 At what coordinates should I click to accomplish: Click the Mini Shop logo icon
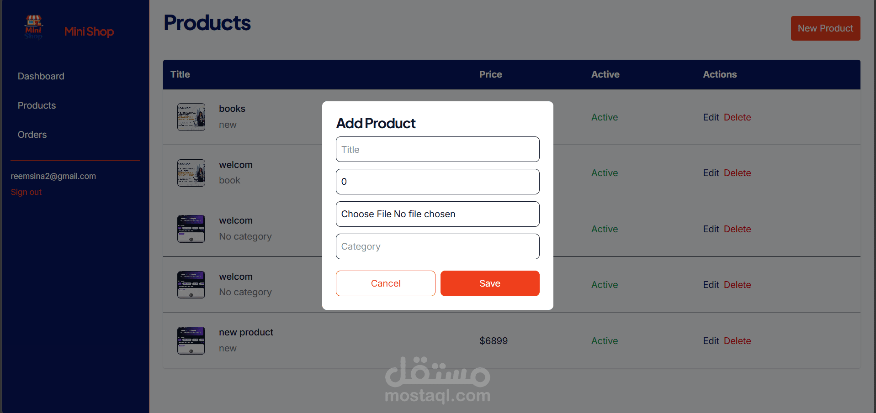coord(34,27)
